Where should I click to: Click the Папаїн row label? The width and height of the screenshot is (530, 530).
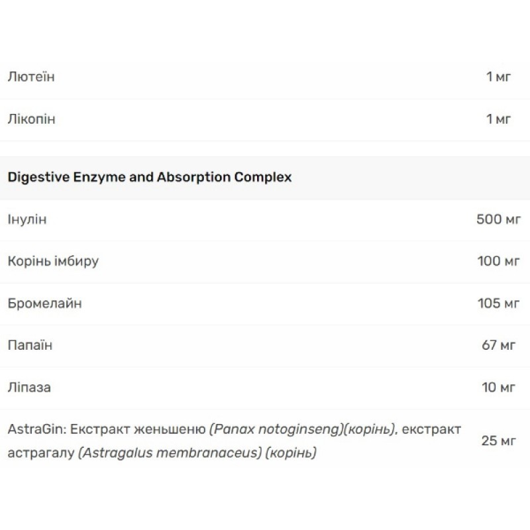click(30, 345)
